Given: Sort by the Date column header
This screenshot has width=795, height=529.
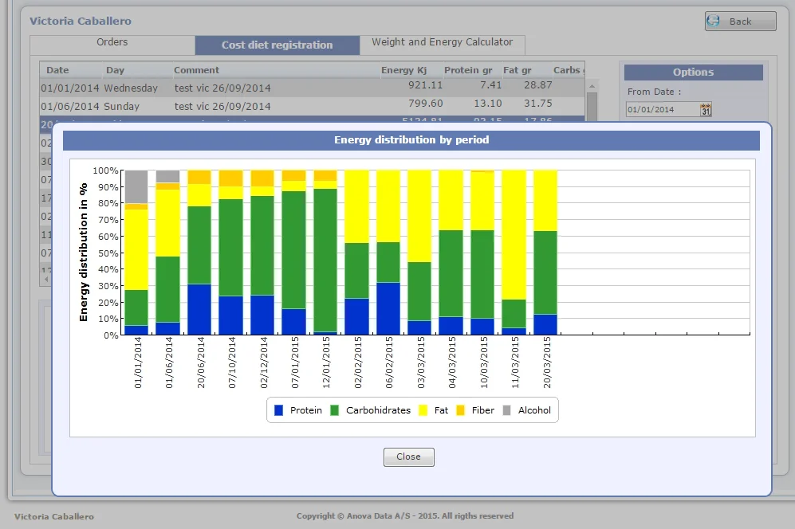Looking at the screenshot, I should [x=57, y=70].
